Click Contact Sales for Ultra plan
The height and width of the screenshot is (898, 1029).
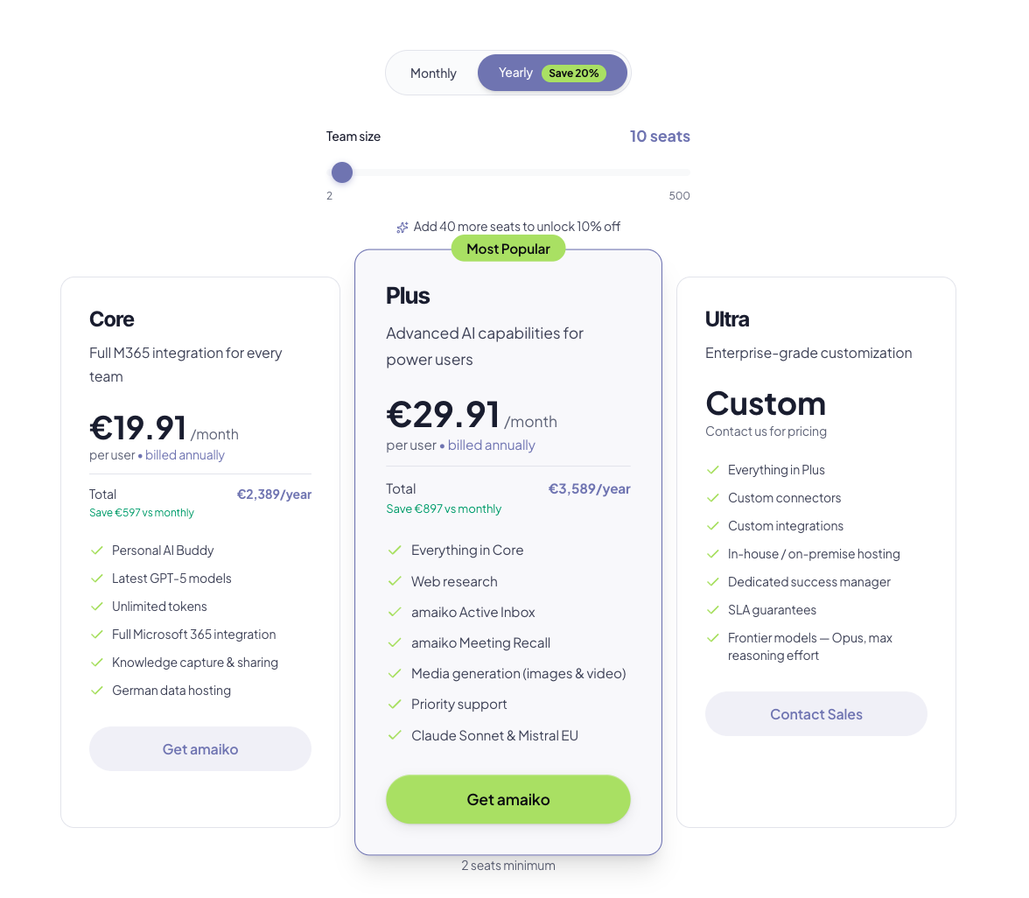click(815, 714)
